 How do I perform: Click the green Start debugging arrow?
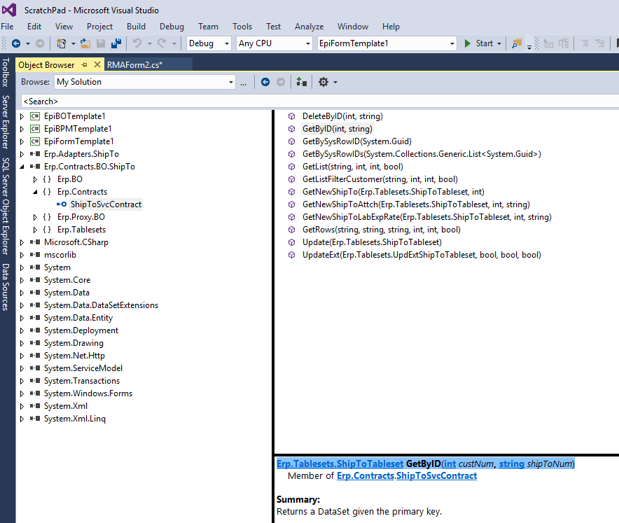(468, 43)
